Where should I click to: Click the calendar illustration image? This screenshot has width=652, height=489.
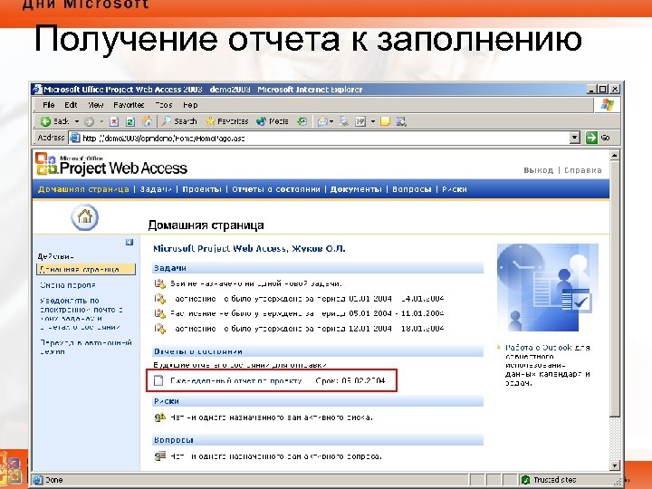click(548, 287)
